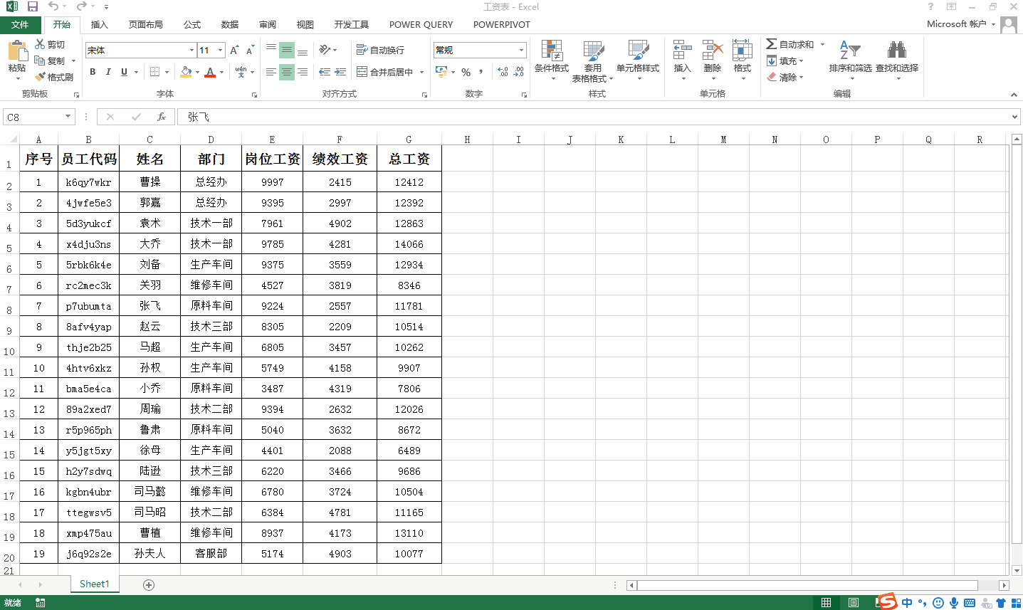Click the Save icon in quick access toolbar

33,6
